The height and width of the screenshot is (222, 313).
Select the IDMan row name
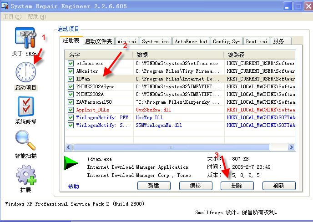(x=83, y=79)
